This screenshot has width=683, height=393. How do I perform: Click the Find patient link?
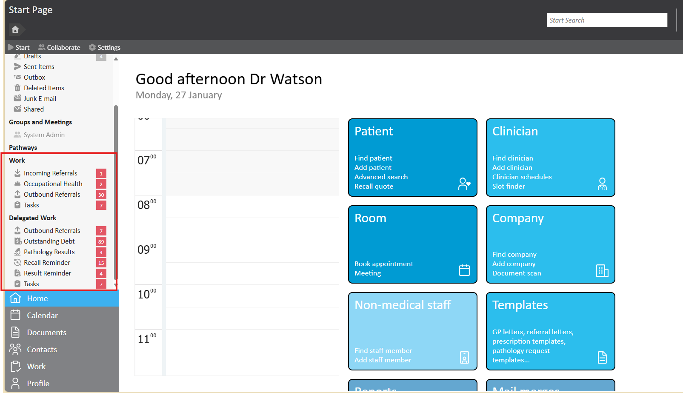[373, 158]
